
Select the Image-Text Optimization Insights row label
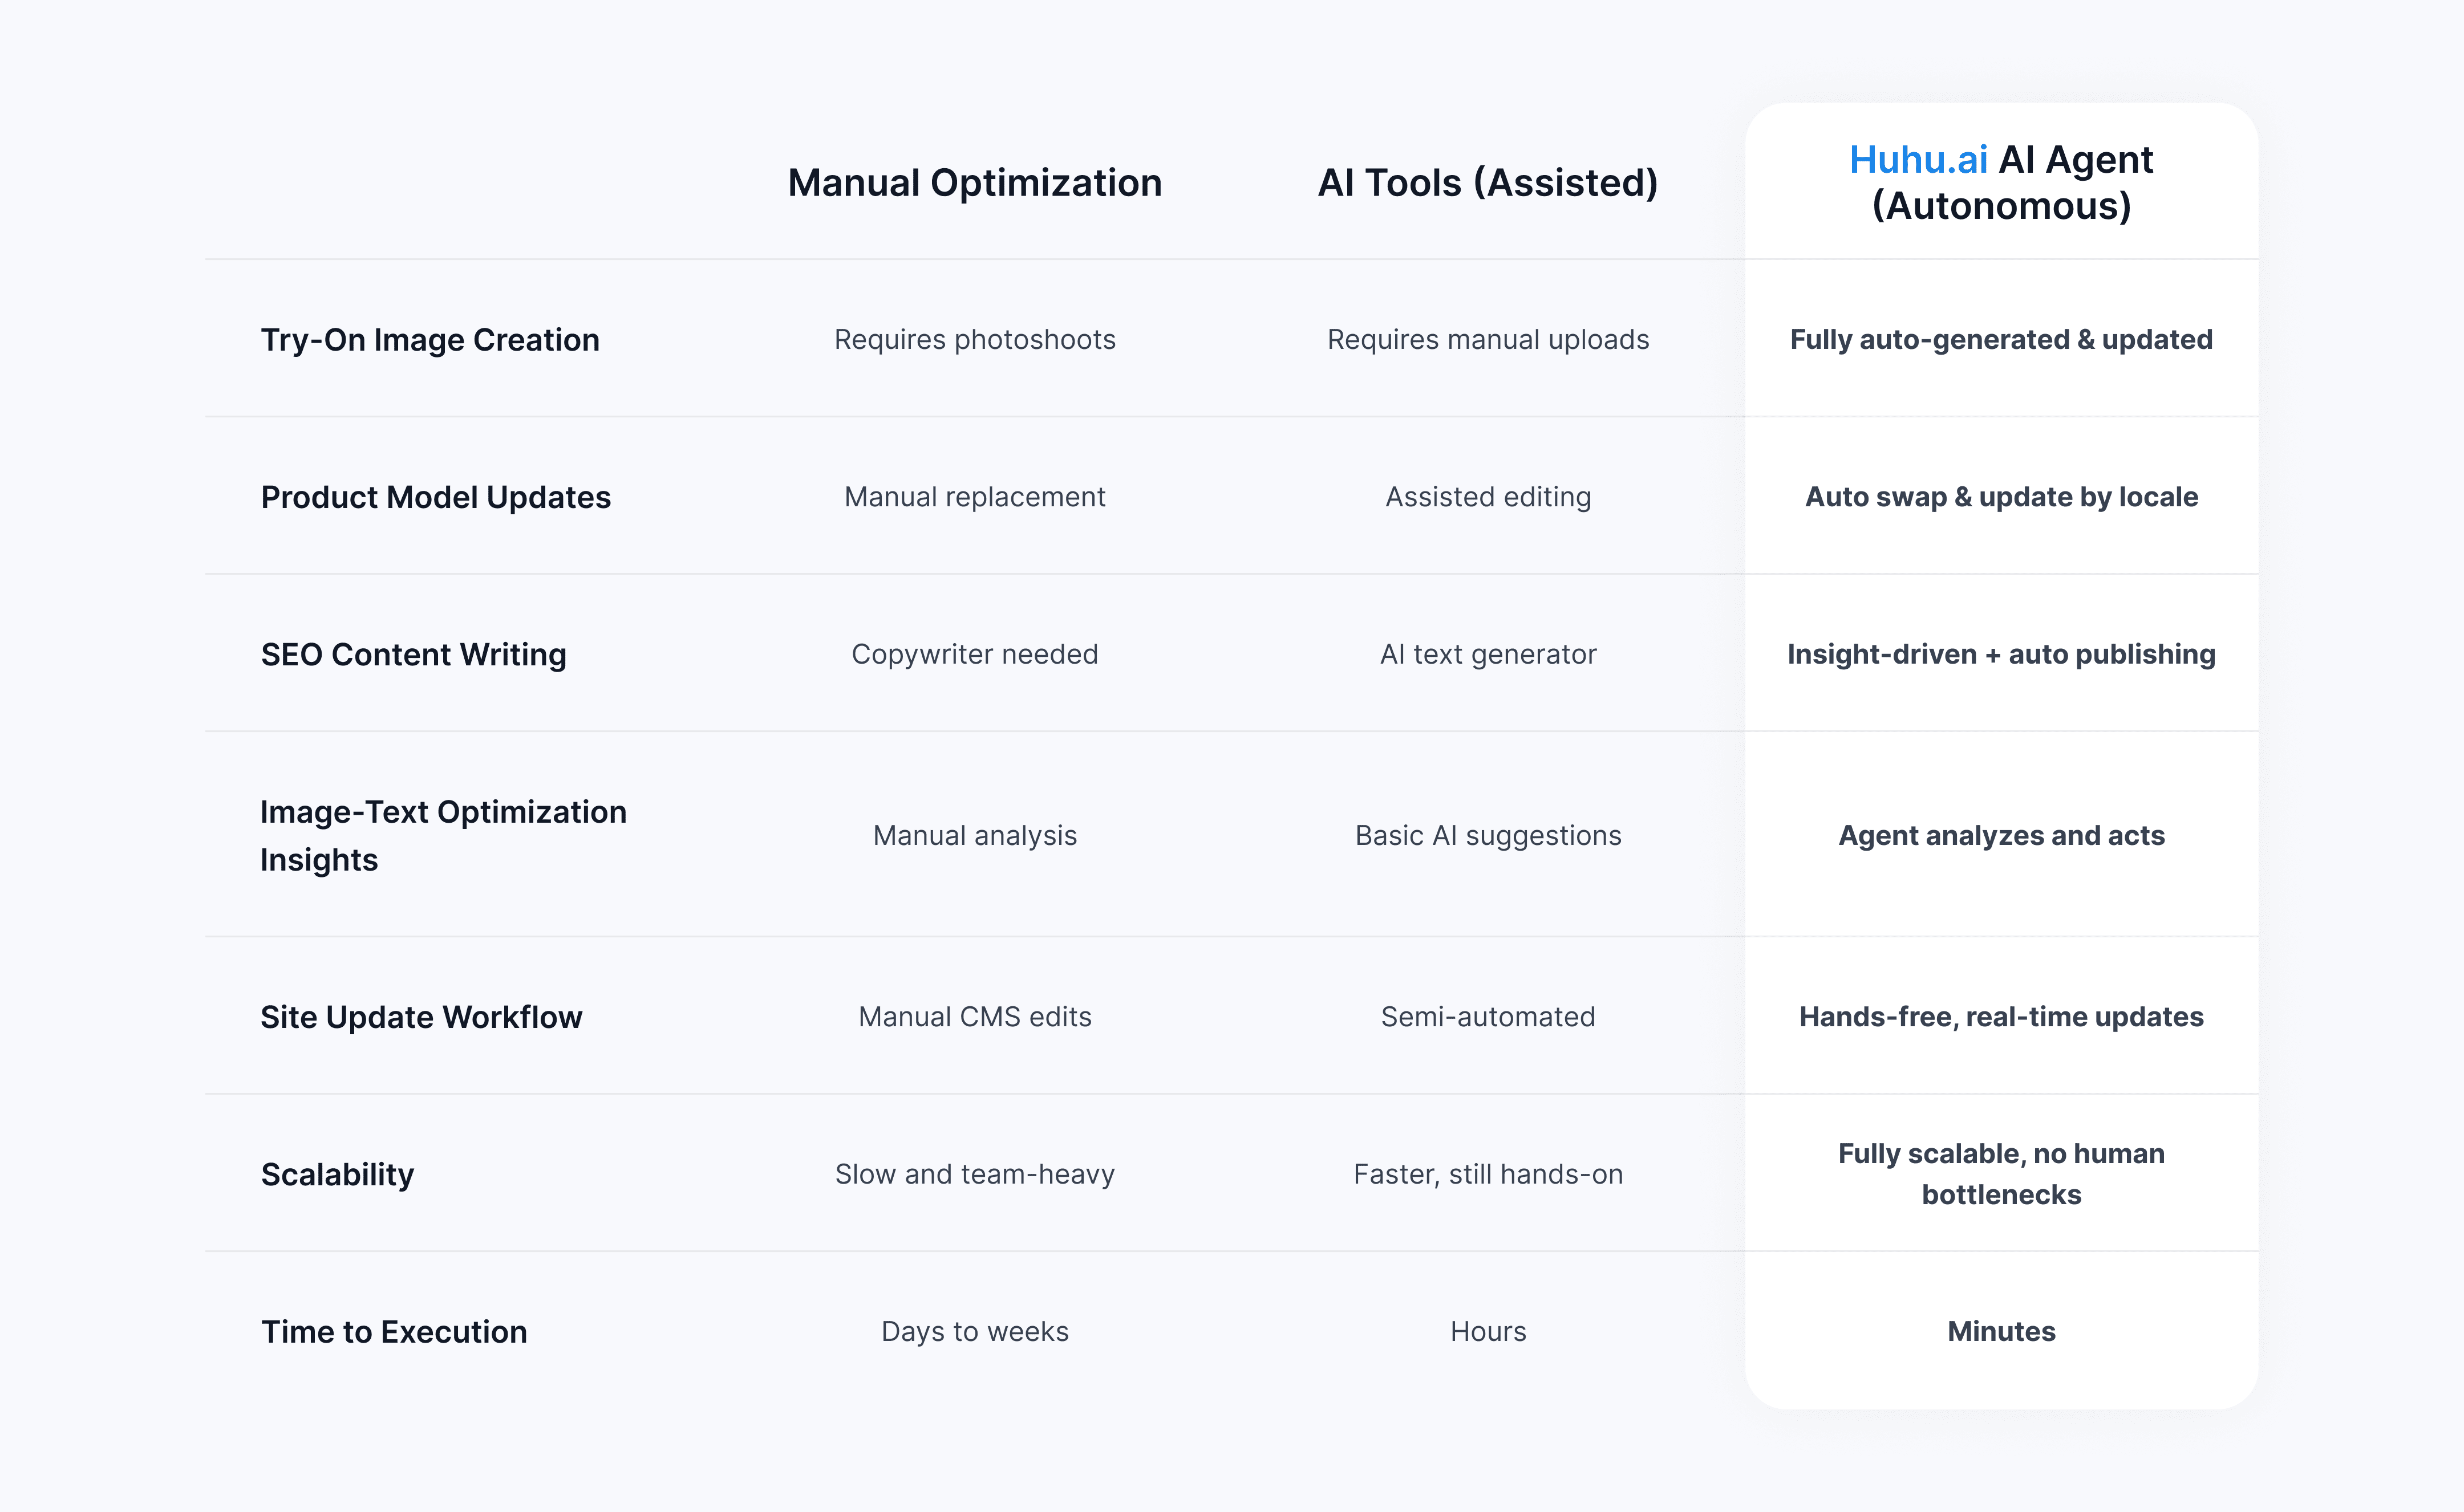pos(443,835)
